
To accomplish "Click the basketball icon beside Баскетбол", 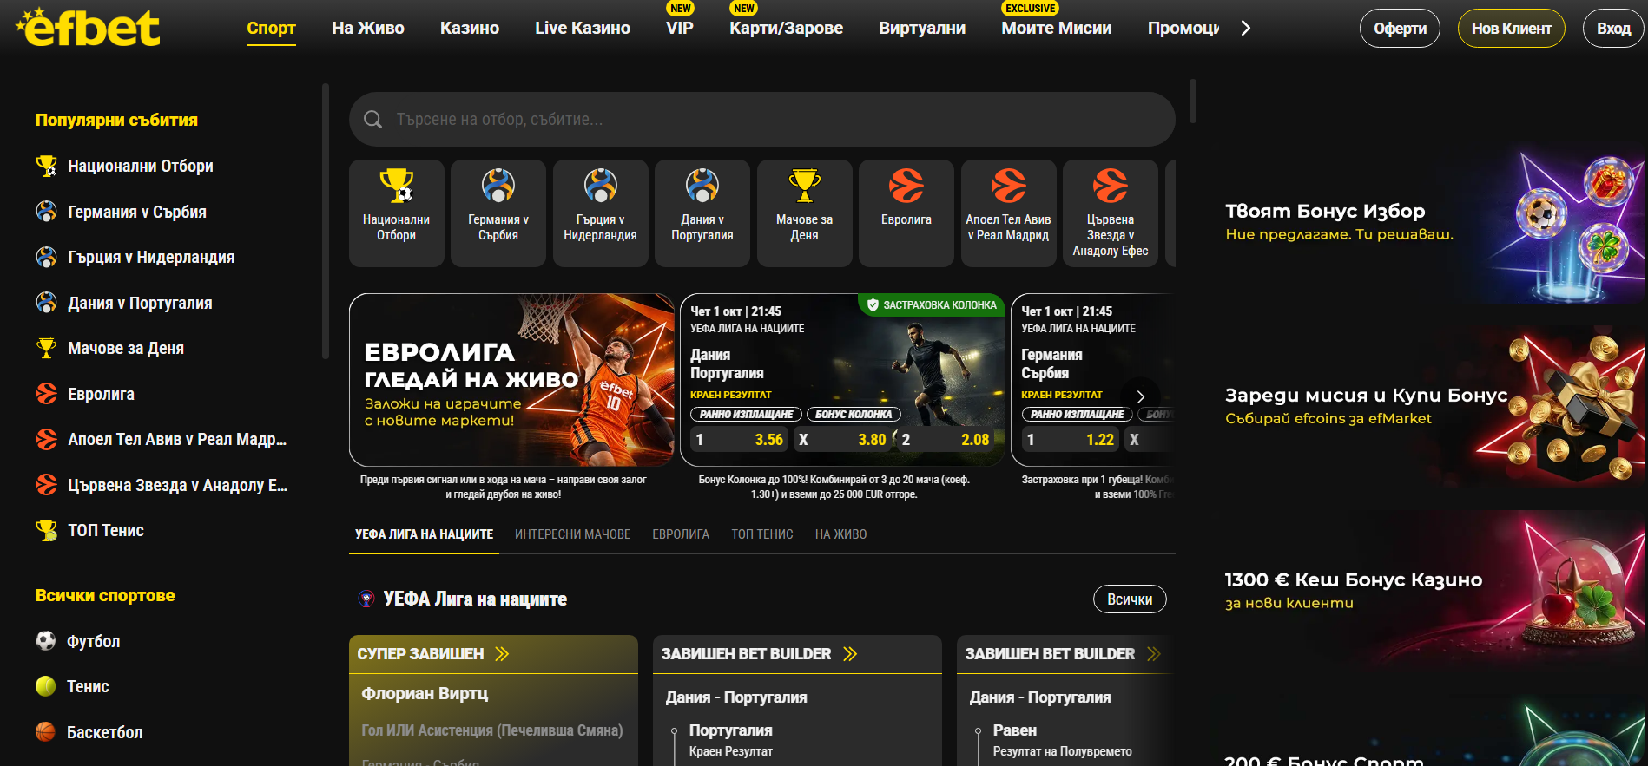I will coord(46,732).
